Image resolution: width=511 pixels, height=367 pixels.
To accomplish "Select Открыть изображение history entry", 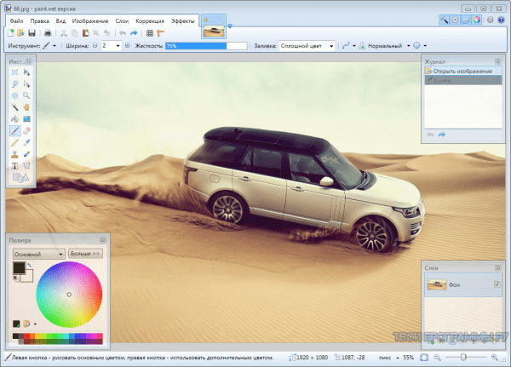I will coord(462,72).
